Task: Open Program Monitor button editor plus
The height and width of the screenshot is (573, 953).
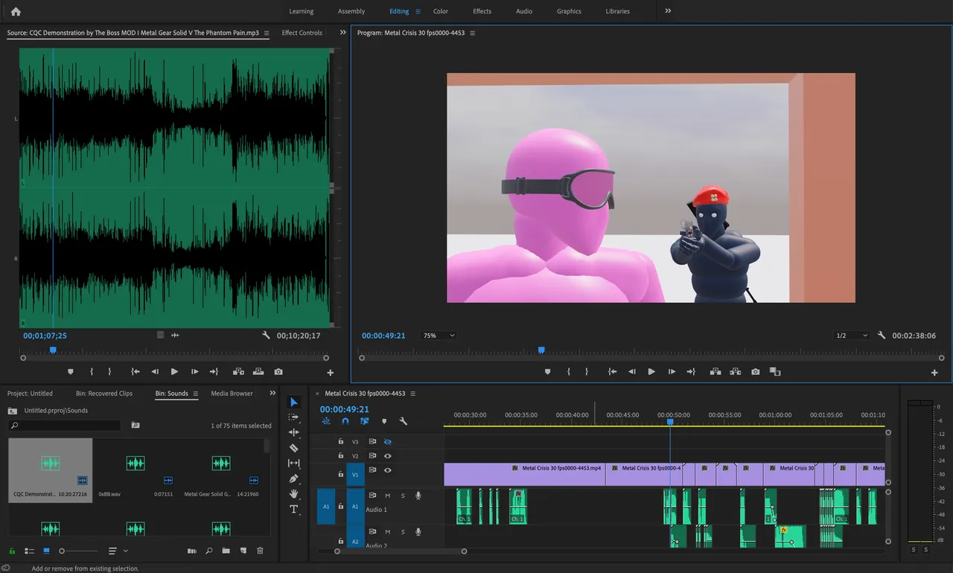Action: coord(934,372)
